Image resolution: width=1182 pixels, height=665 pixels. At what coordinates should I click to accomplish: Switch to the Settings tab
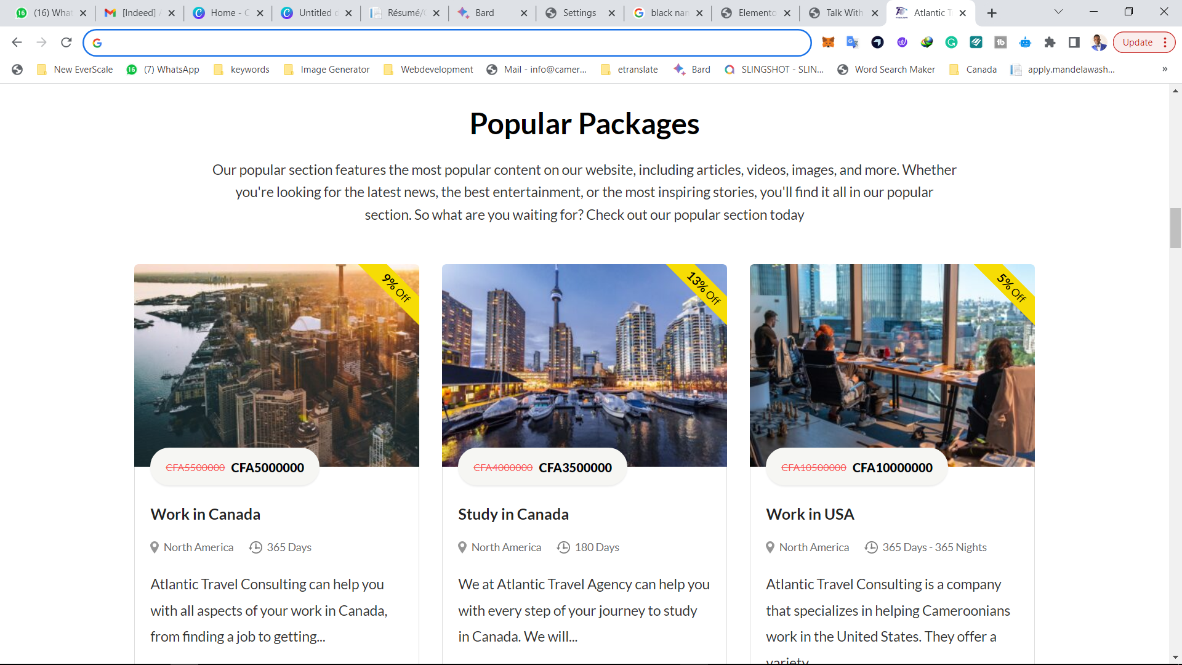[579, 13]
